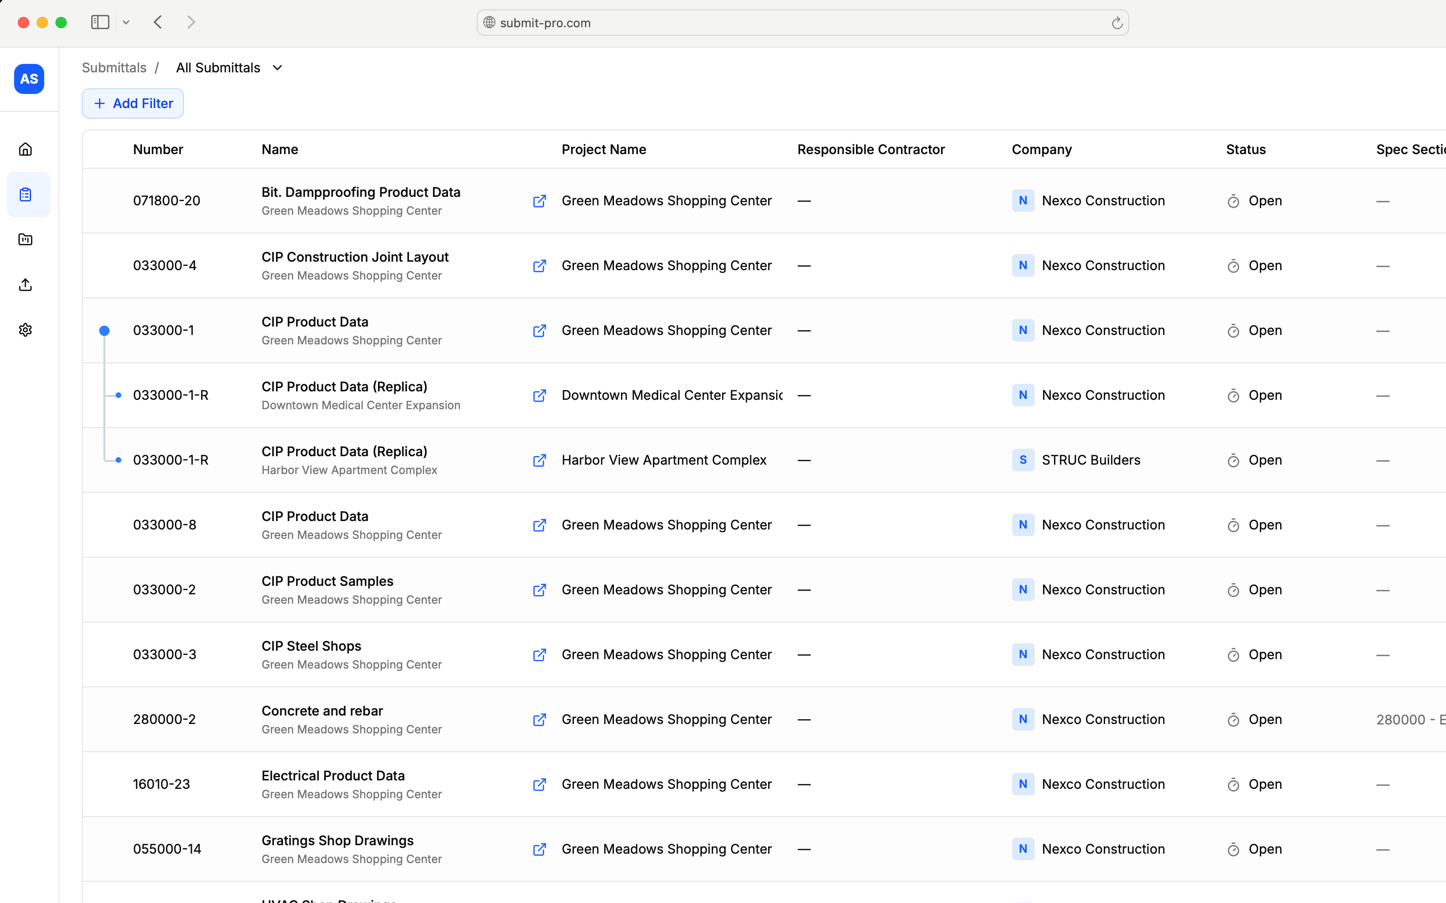1446x903 pixels.
Task: Collapse the 033000-1 parent tree node
Action: point(104,331)
